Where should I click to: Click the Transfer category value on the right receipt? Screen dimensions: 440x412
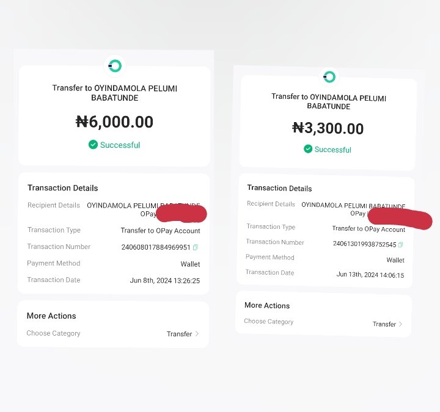click(384, 324)
